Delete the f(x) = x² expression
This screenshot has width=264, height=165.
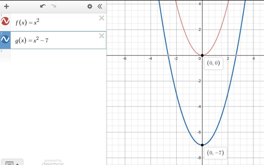point(102,18)
